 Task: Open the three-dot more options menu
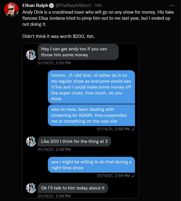pyautogui.click(x=172, y=6)
